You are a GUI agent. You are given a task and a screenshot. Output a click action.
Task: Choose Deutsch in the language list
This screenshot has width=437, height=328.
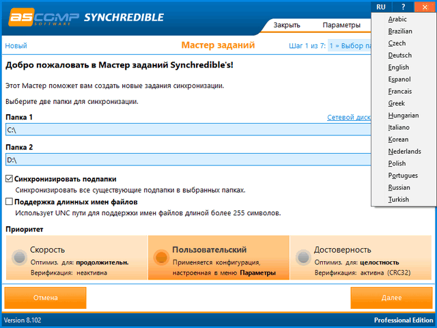(x=404, y=55)
